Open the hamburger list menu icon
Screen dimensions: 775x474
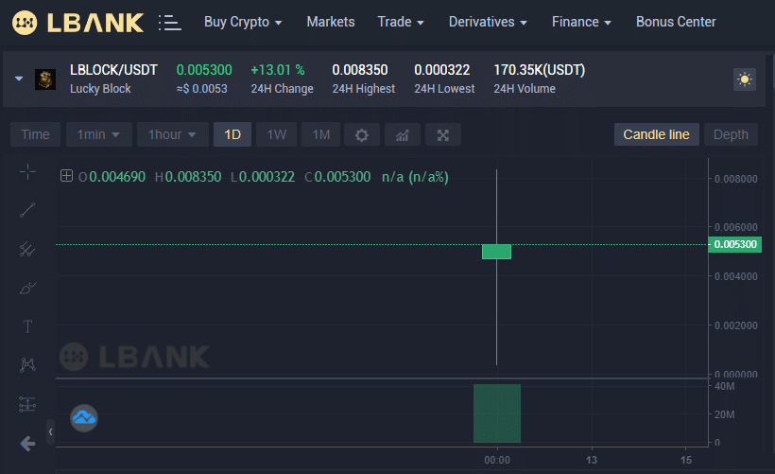[169, 23]
